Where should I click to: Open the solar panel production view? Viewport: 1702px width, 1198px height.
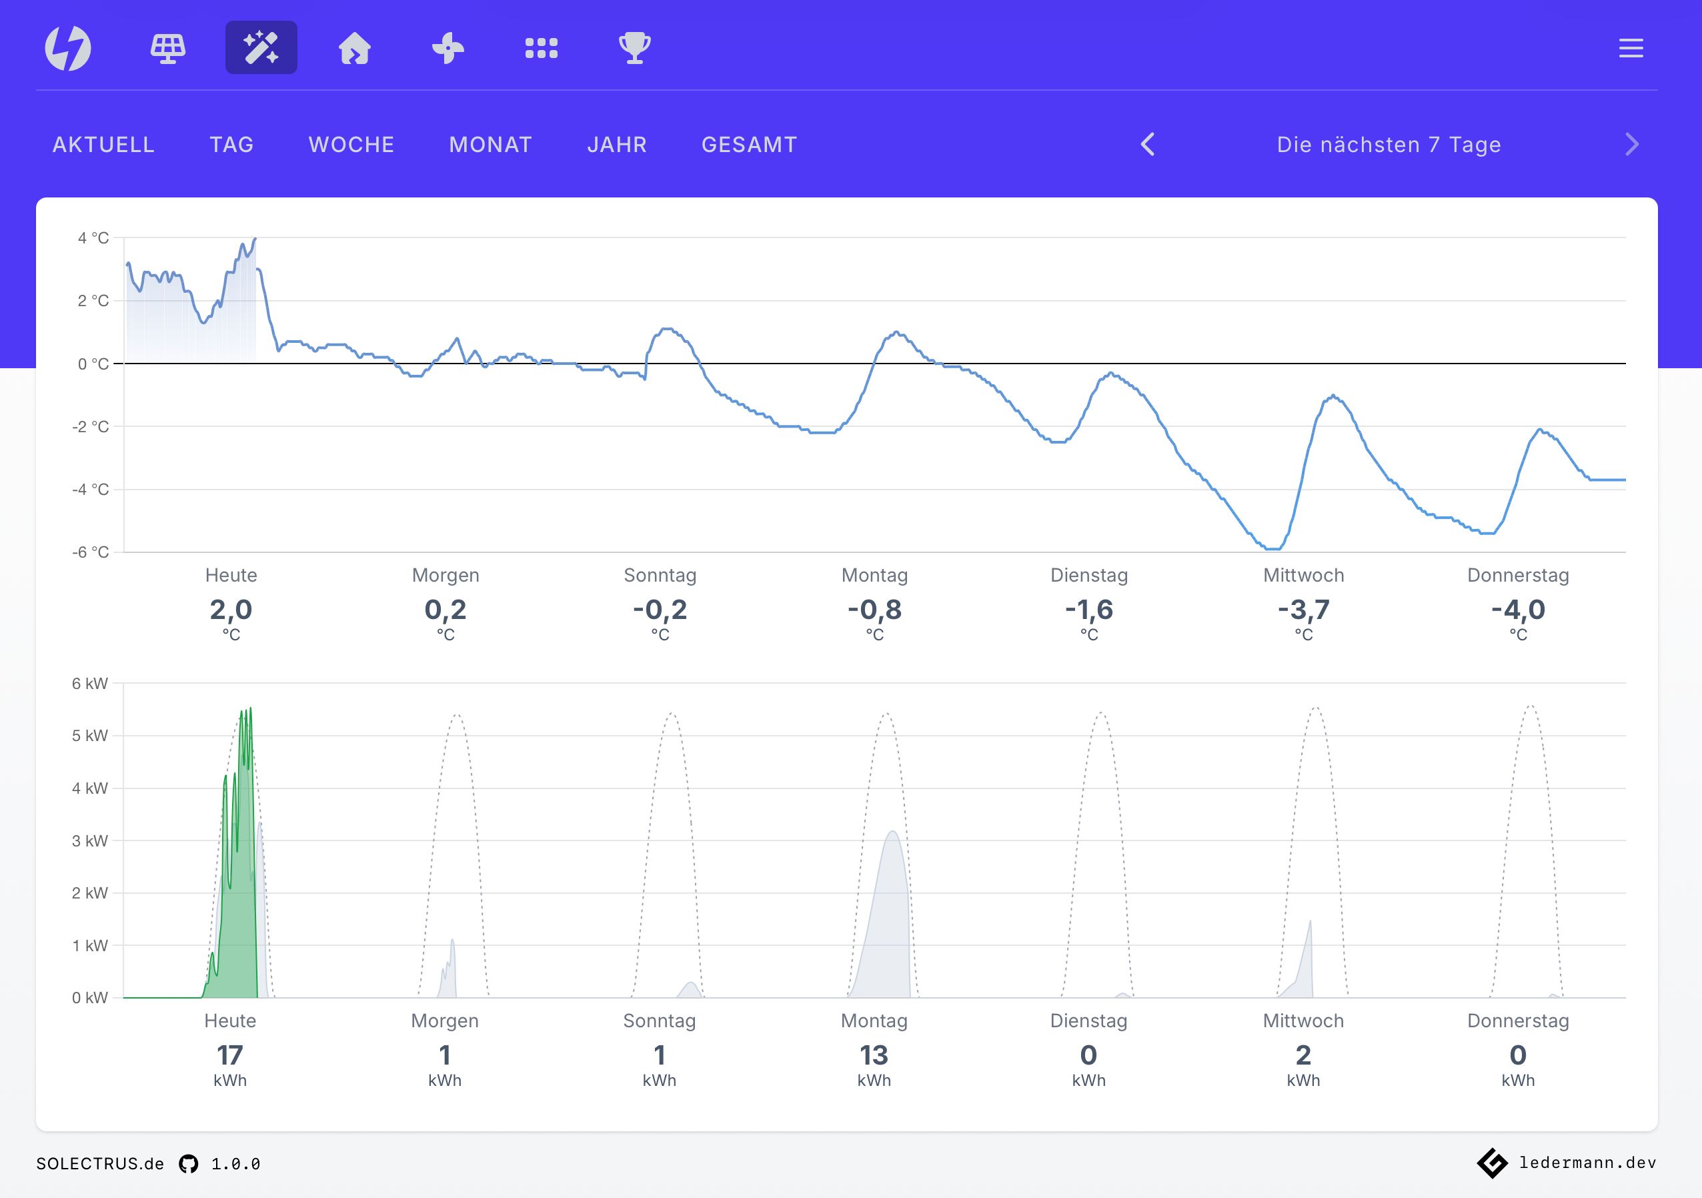(167, 47)
